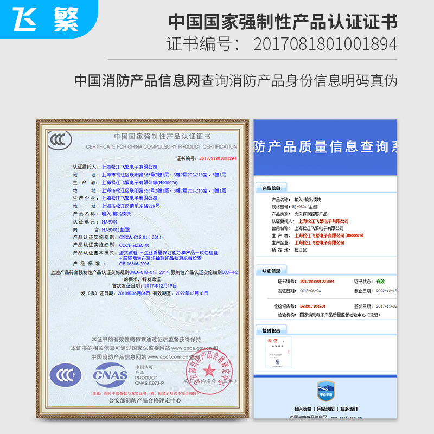Click the 检验报告号 Dz2017104501 link
Image resolution: width=434 pixels, height=434 pixels.
pyautogui.click(x=313, y=306)
